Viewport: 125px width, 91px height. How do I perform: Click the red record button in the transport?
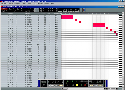coord(85,85)
